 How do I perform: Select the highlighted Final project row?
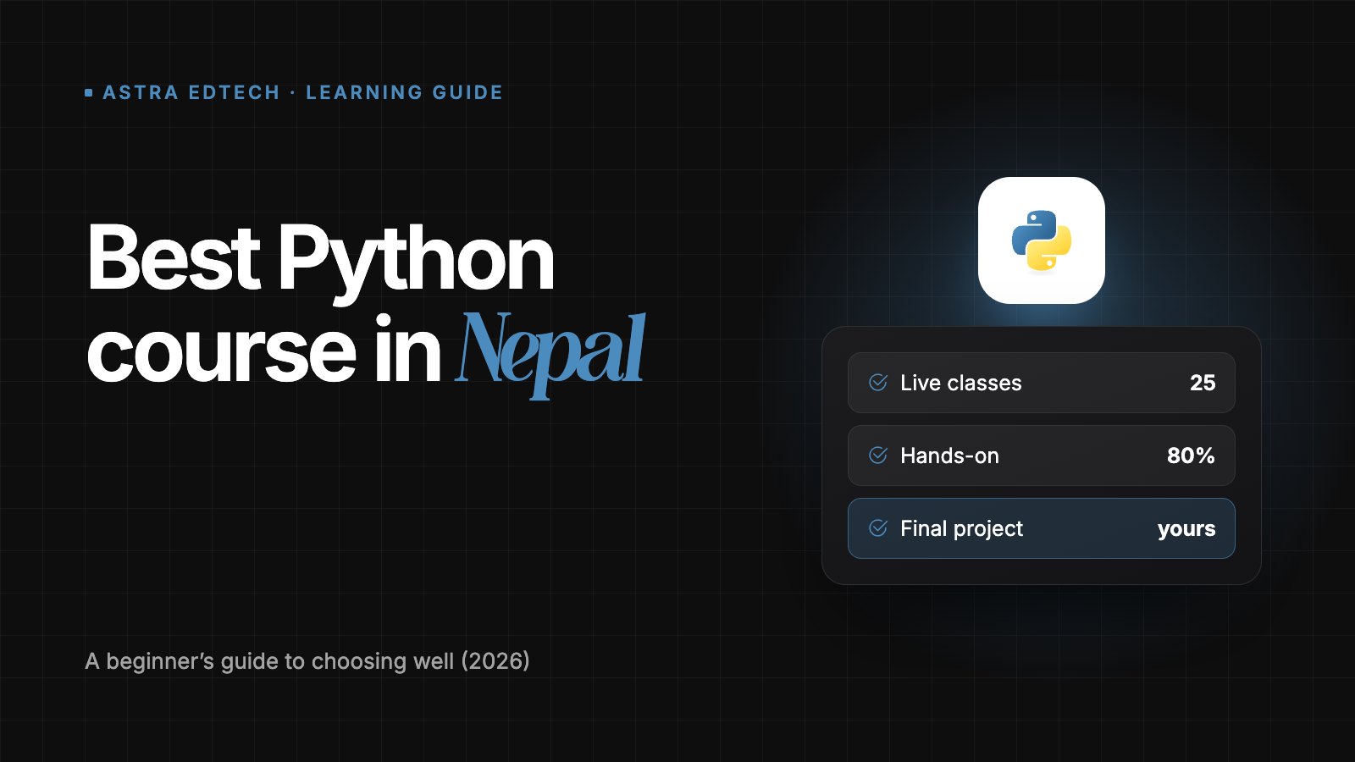[1042, 528]
